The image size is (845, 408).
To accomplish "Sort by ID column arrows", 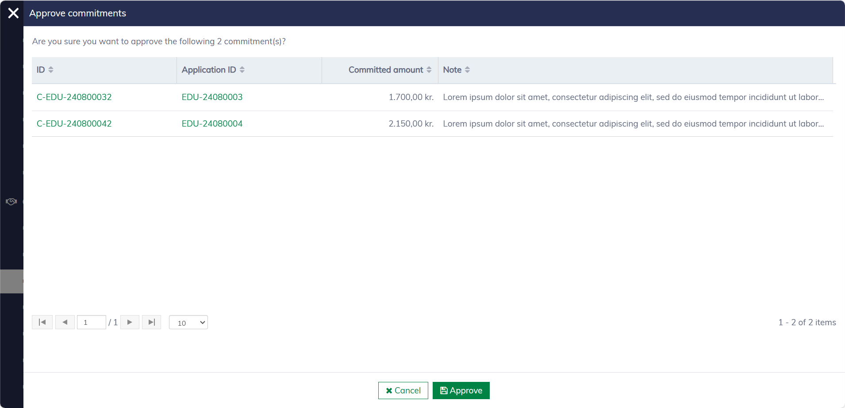I will tap(51, 70).
